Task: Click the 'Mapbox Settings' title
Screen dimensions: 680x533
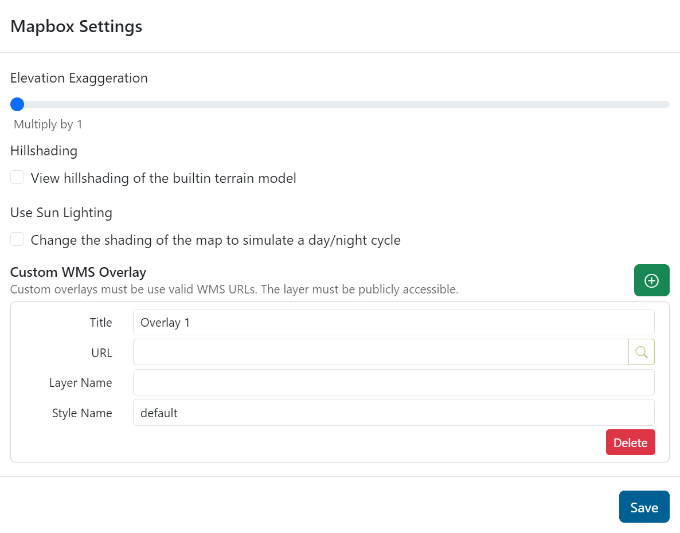Action: pos(76,26)
